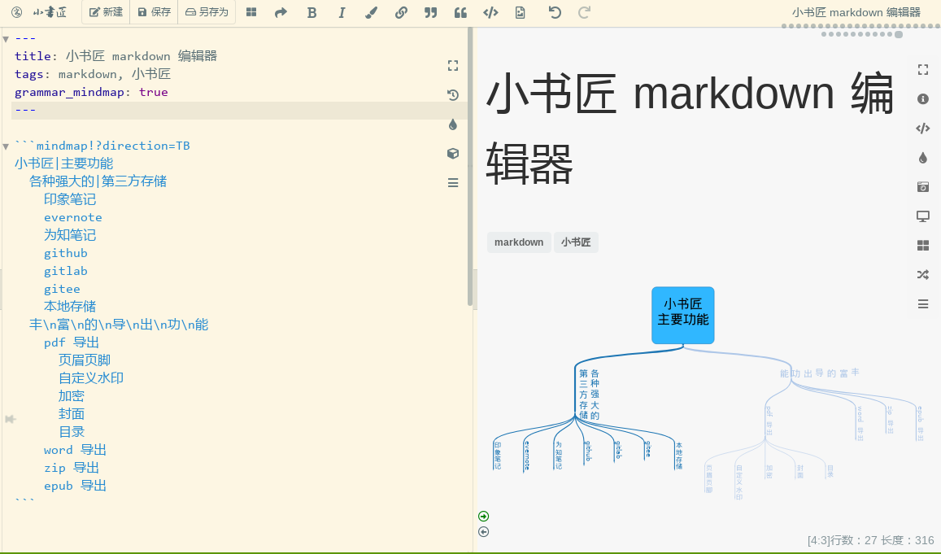Click the evernote line in editor
The image size is (941, 554).
[x=72, y=217]
